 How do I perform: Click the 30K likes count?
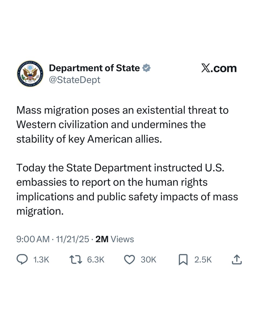point(148,260)
